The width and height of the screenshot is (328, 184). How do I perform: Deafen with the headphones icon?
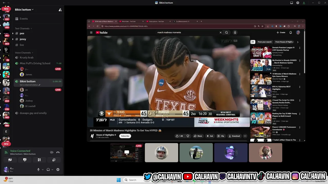[x=48, y=169]
